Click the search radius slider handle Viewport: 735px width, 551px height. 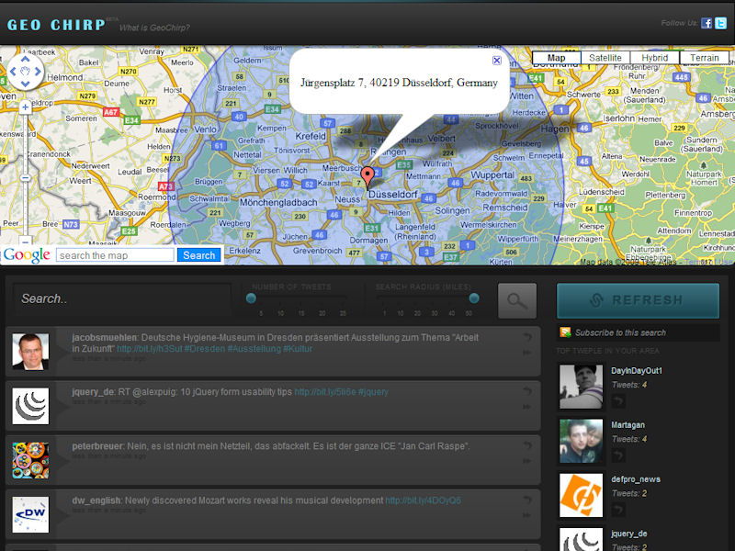(474, 298)
